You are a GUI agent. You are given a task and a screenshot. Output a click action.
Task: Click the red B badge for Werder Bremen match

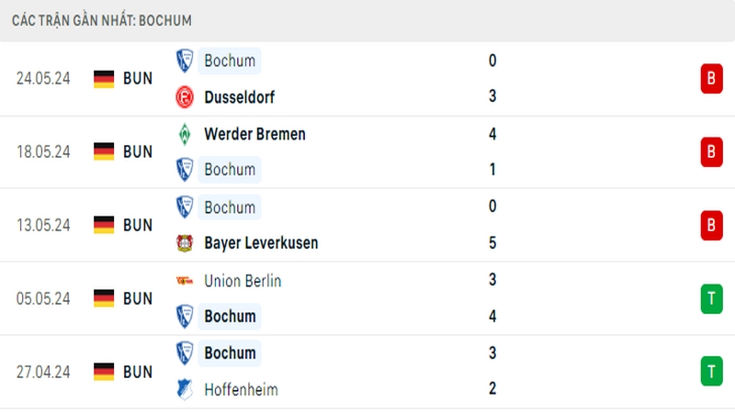point(711,151)
